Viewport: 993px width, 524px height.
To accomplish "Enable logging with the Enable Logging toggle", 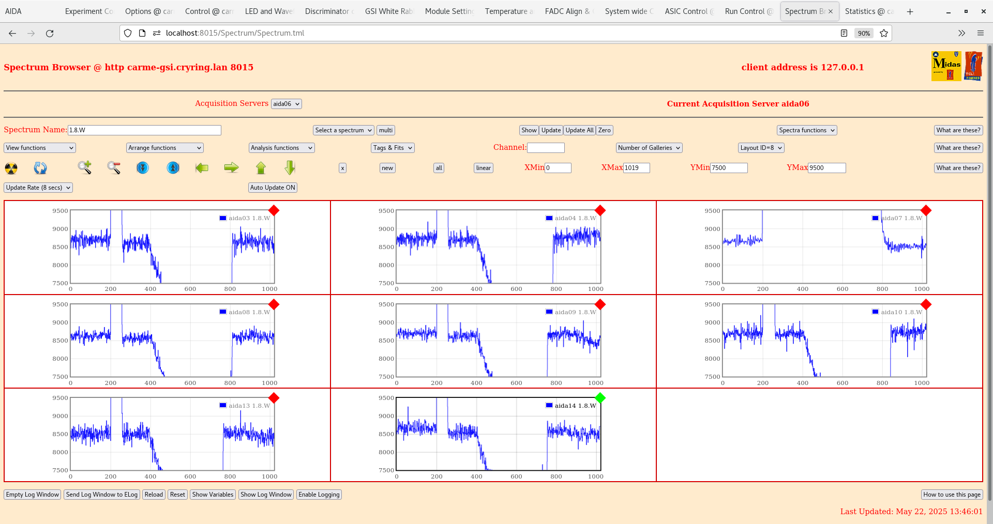I will click(x=319, y=495).
